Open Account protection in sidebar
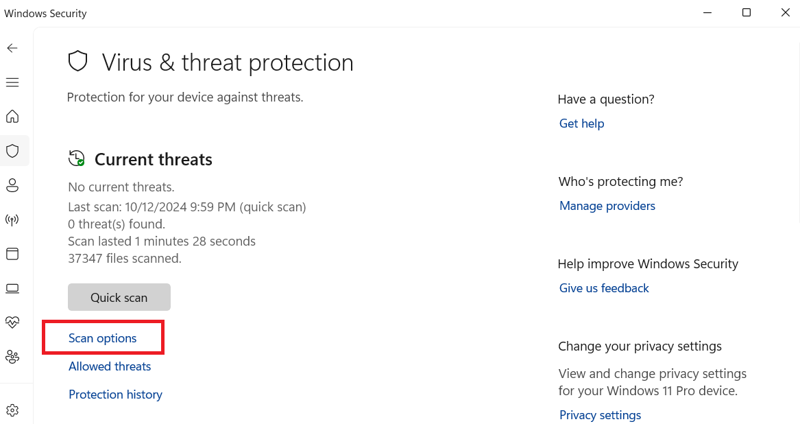The width and height of the screenshot is (800, 424). pyautogui.click(x=12, y=185)
